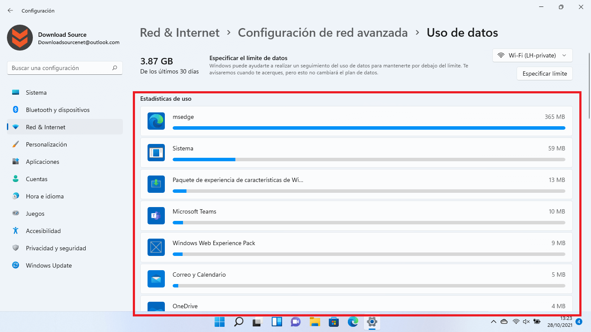The image size is (591, 332).
Task: Open the Windows Start button on taskbar
Action: 220,322
